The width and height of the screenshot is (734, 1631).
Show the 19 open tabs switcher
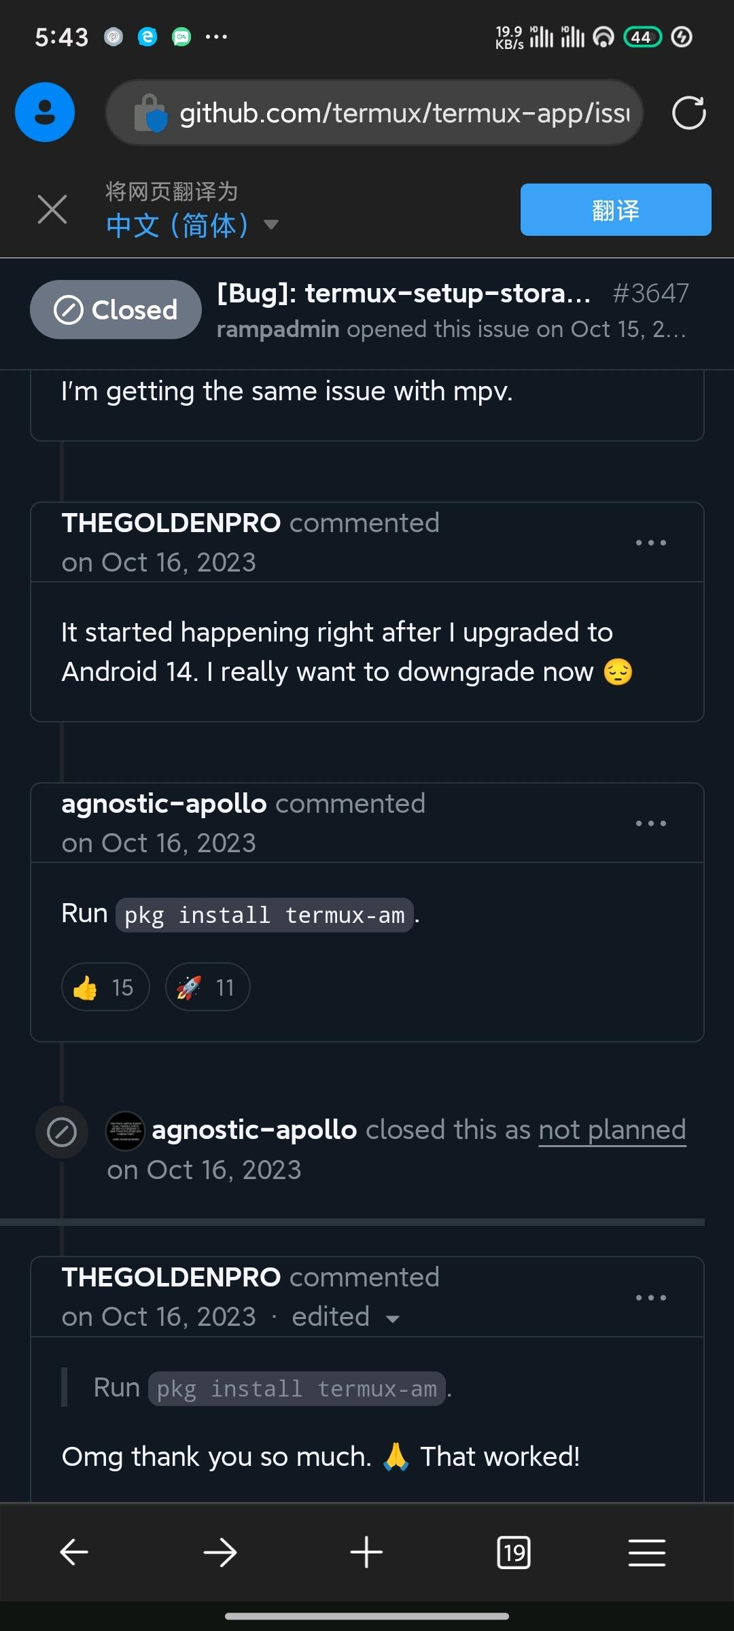click(514, 1553)
